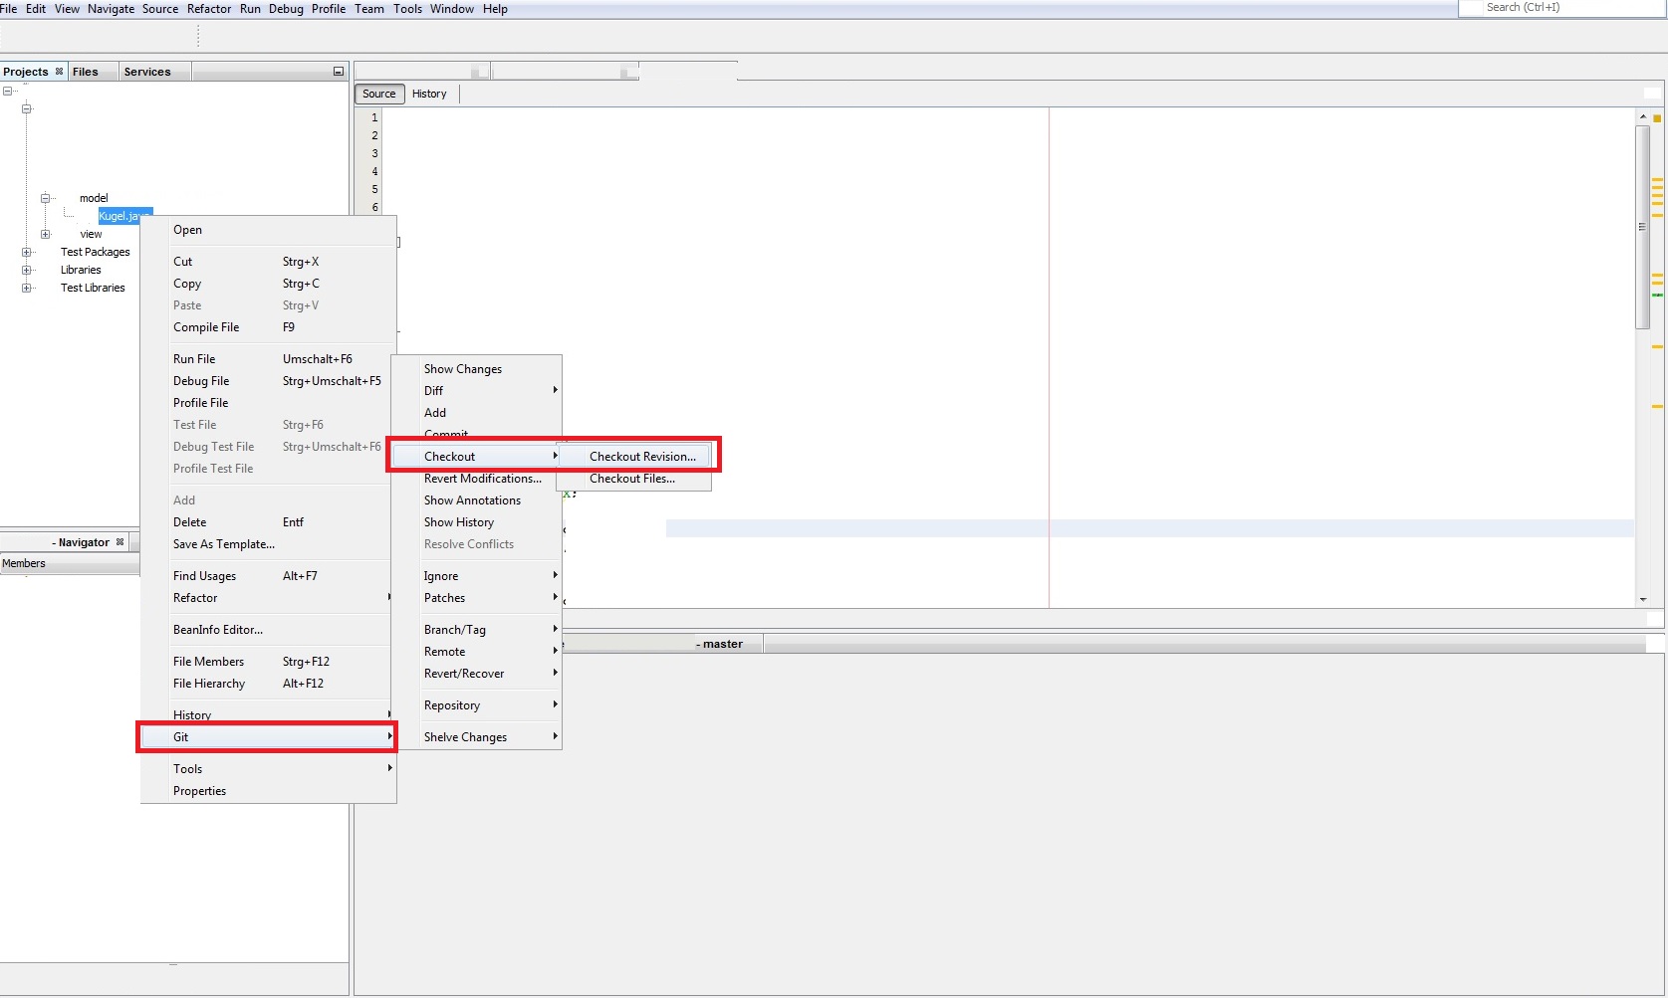Select Show History in Git submenu
The height and width of the screenshot is (998, 1668).
tap(477, 522)
